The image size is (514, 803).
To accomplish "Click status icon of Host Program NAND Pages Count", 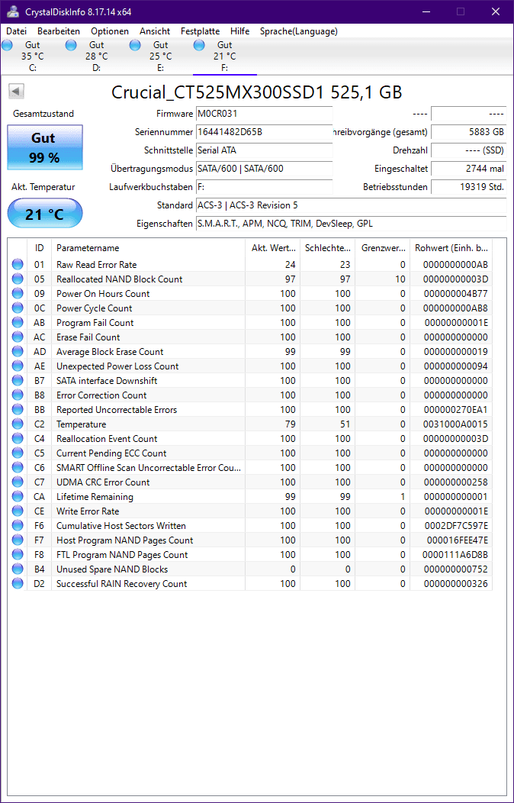I will pyautogui.click(x=18, y=540).
